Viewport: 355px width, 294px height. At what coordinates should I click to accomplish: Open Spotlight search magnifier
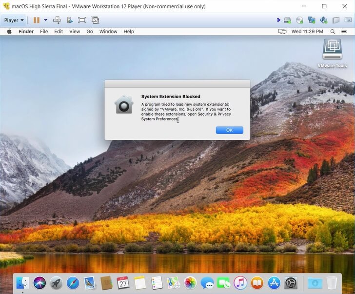click(333, 32)
